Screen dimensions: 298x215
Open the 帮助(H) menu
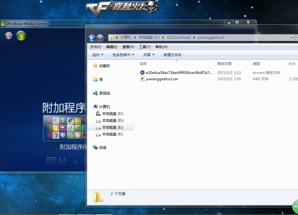161,47
